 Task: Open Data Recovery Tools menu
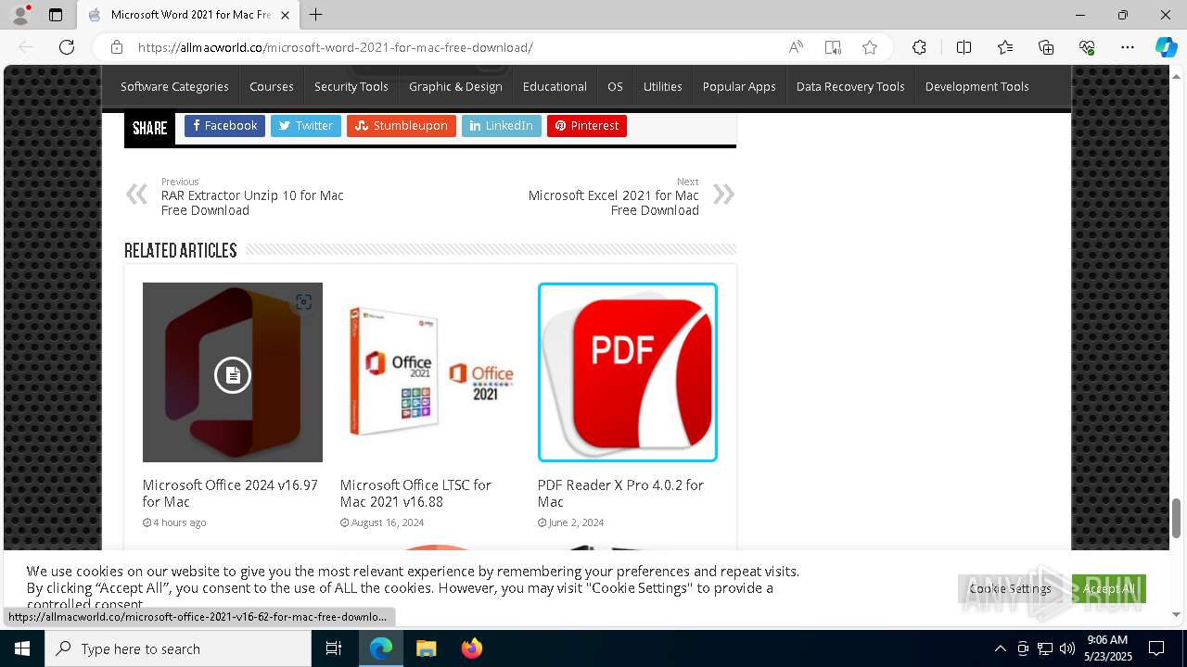(x=850, y=86)
